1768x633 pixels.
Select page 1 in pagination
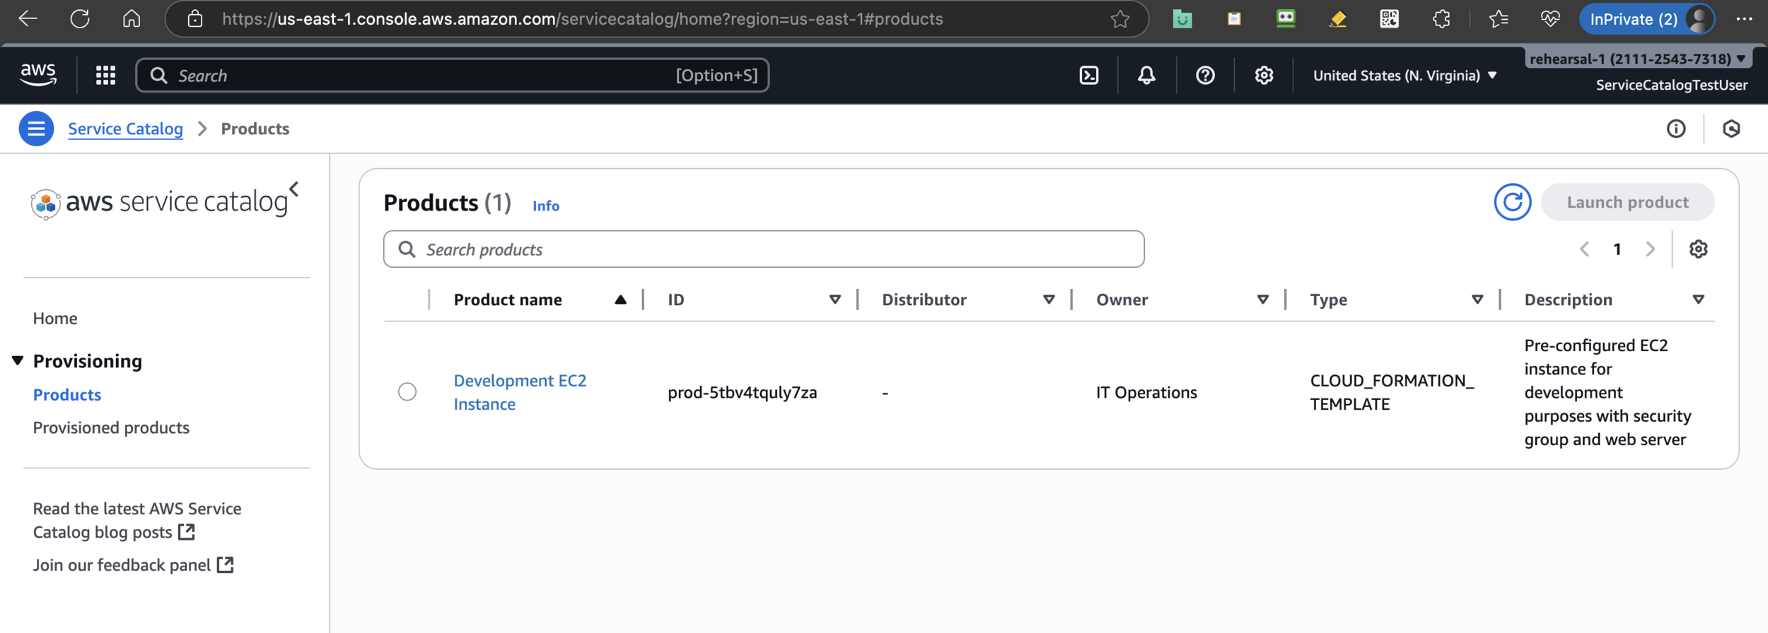pyautogui.click(x=1617, y=249)
